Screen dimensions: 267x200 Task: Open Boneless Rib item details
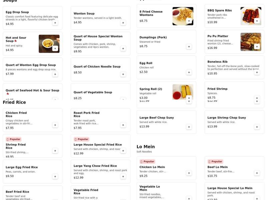tap(217, 62)
